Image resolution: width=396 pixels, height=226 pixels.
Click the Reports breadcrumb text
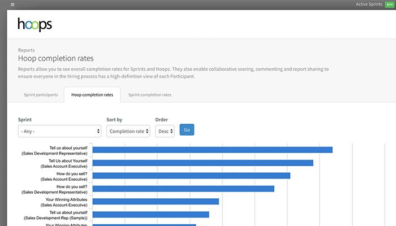tap(26, 50)
